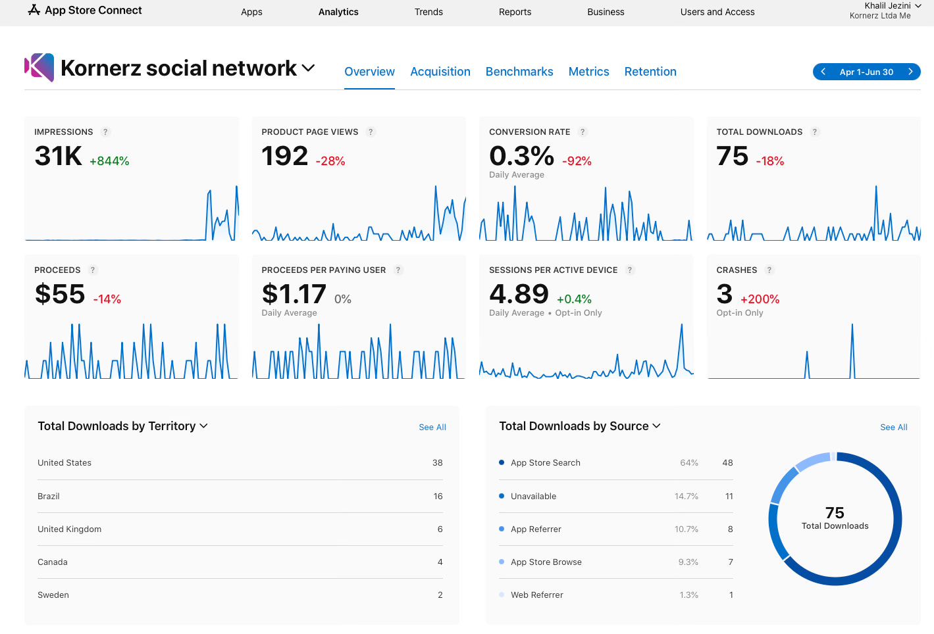
Task: Open the Apps menu
Action: point(251,12)
